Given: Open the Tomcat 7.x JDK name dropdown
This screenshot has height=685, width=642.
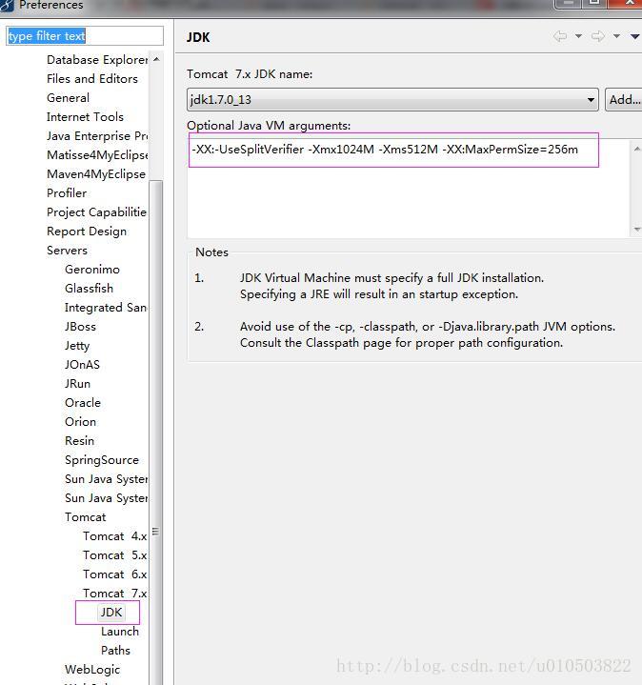Looking at the screenshot, I should [392, 100].
